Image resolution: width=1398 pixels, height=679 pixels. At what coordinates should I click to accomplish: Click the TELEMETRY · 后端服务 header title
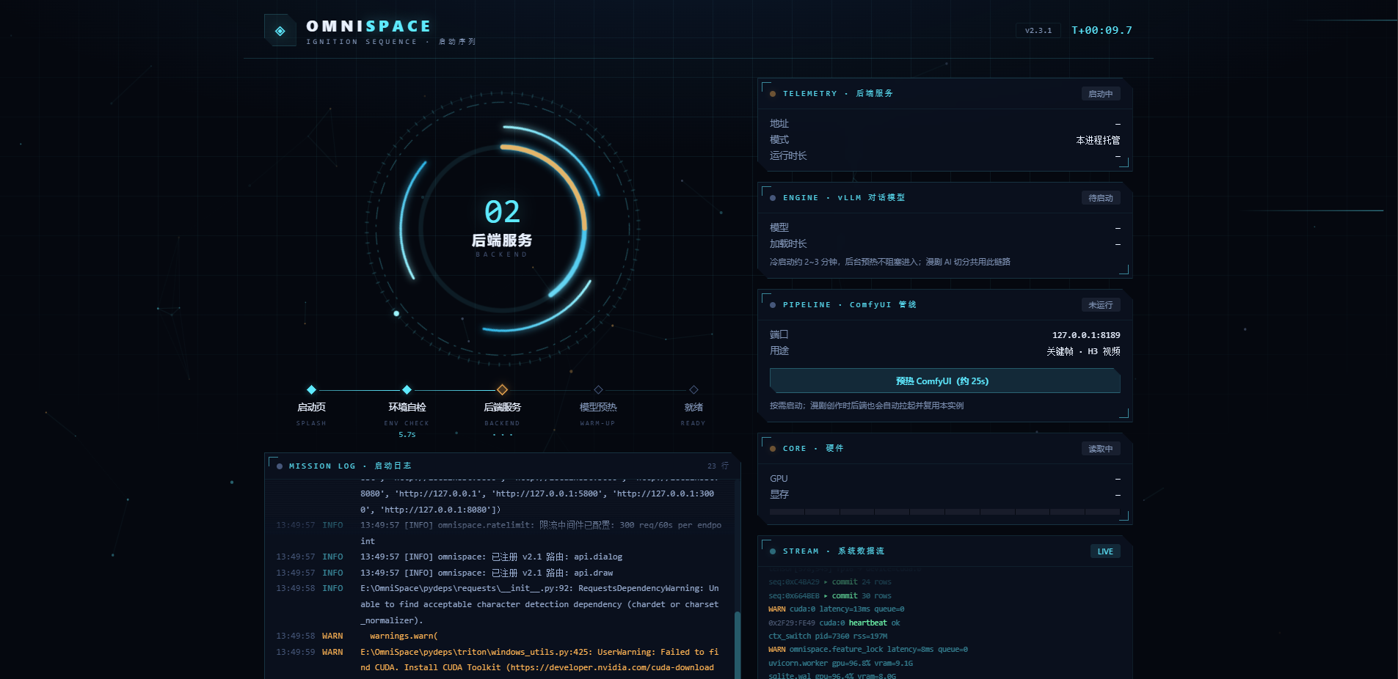[837, 94]
